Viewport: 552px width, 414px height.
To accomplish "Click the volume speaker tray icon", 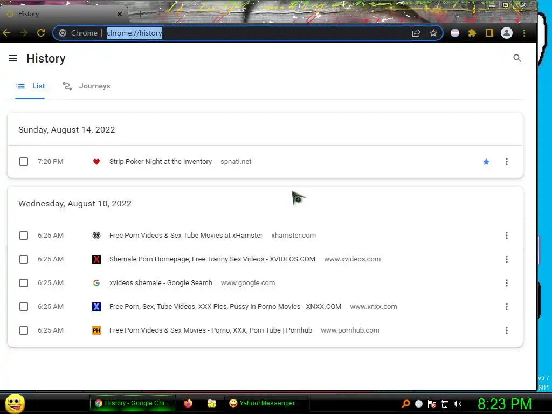I will pyautogui.click(x=458, y=404).
